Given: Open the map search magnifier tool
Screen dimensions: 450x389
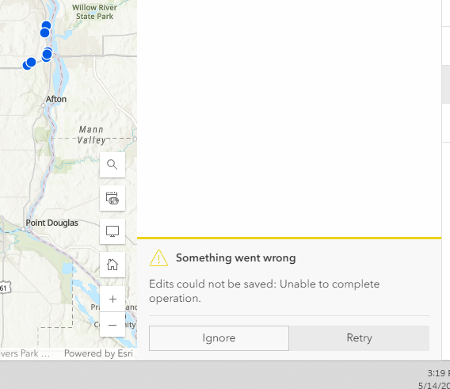Looking at the screenshot, I should click(113, 165).
